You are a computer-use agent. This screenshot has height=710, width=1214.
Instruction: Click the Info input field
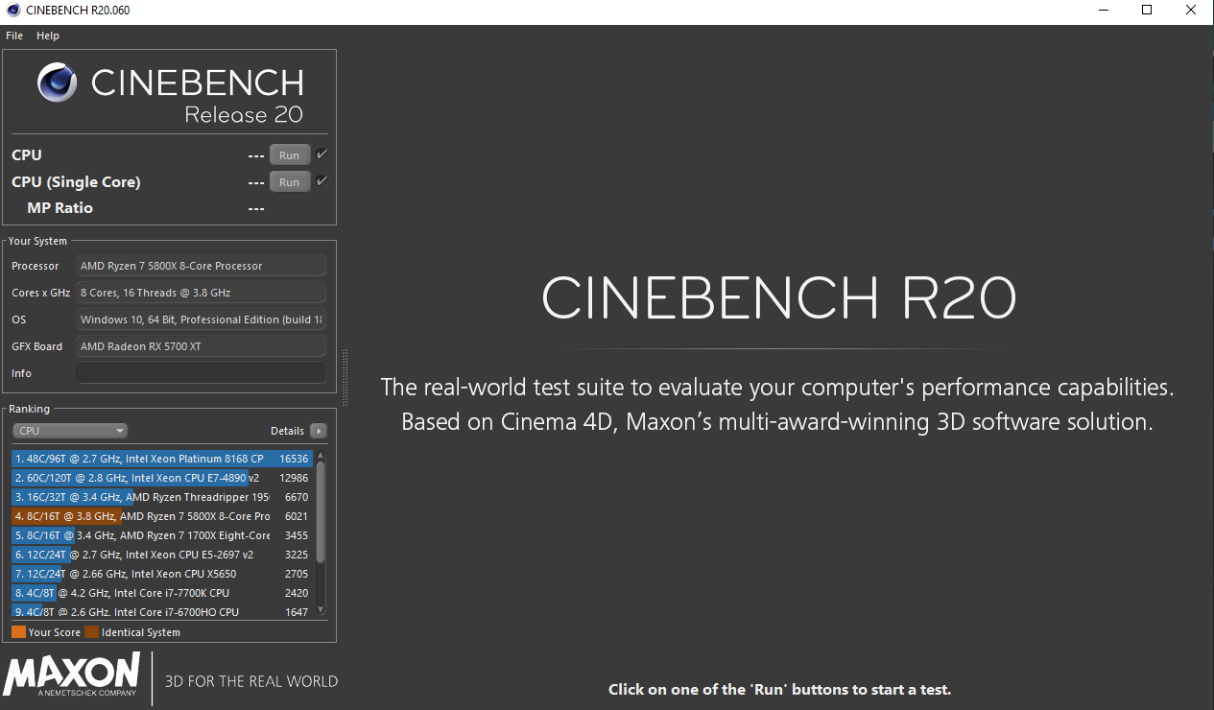click(x=202, y=373)
